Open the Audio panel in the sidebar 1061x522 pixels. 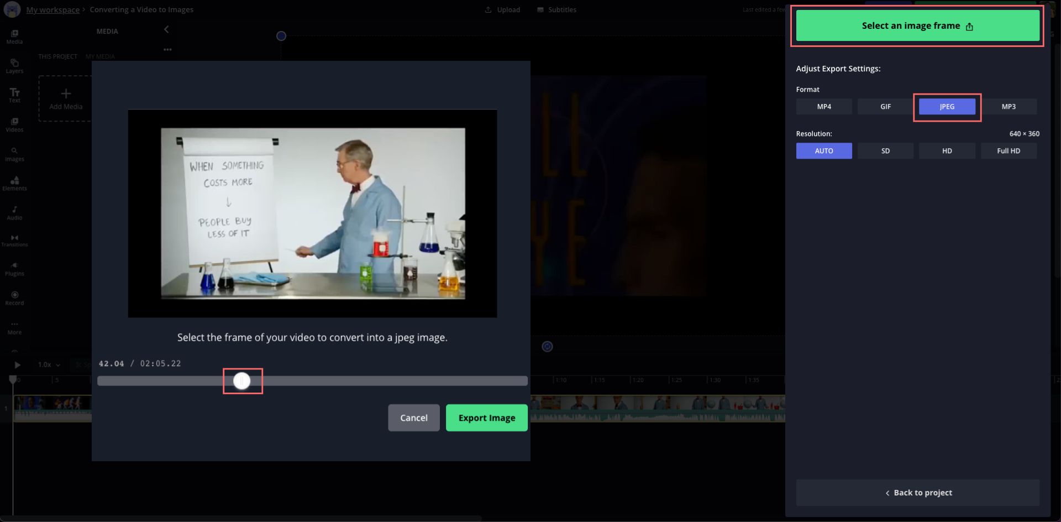coord(14,212)
